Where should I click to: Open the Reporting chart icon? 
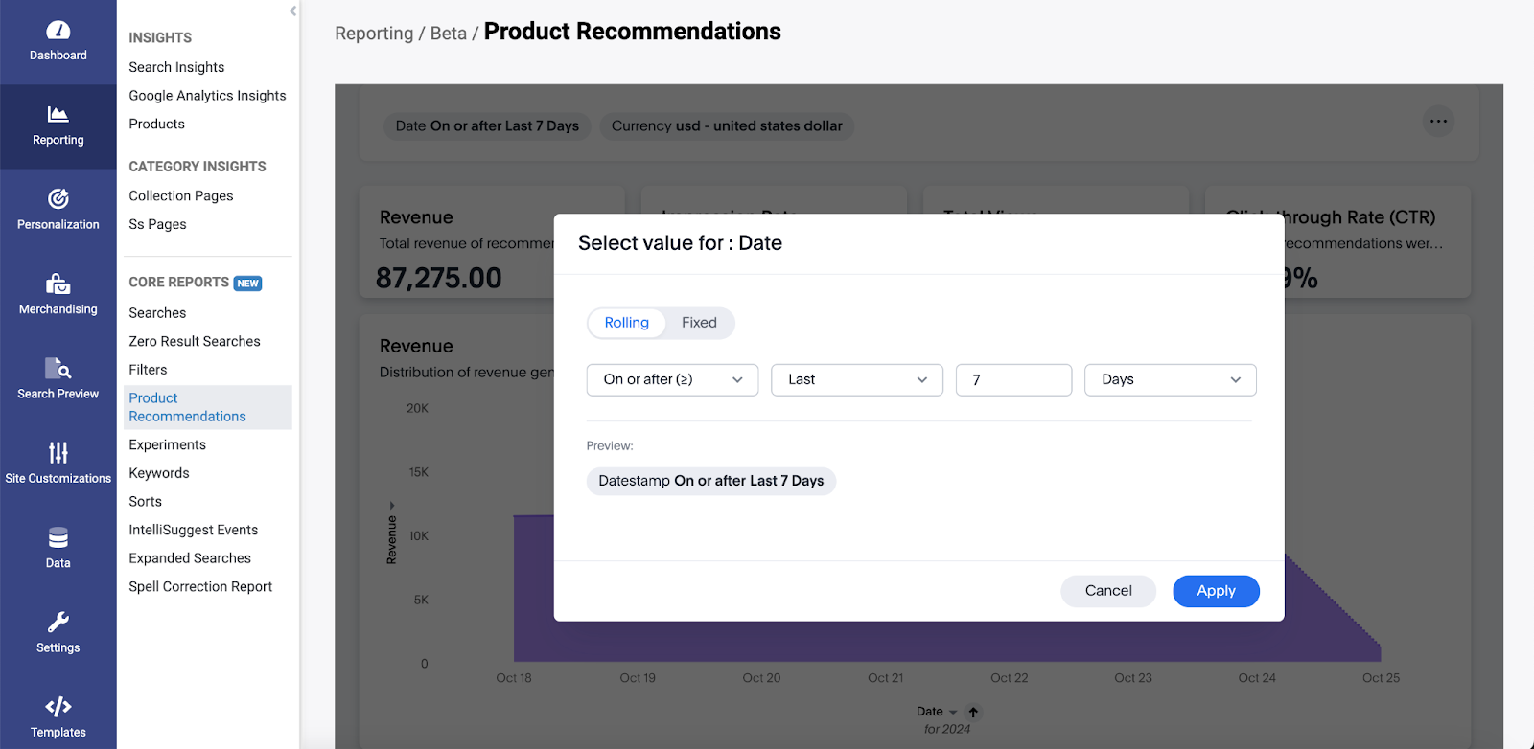coord(58,115)
